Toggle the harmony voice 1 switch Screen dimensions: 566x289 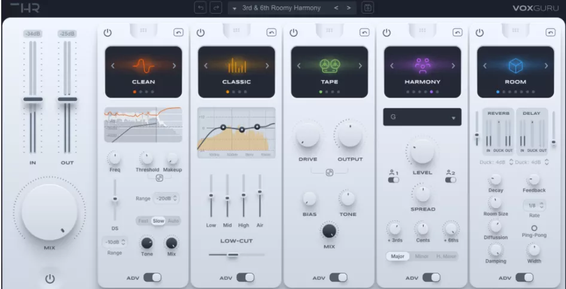pyautogui.click(x=394, y=180)
